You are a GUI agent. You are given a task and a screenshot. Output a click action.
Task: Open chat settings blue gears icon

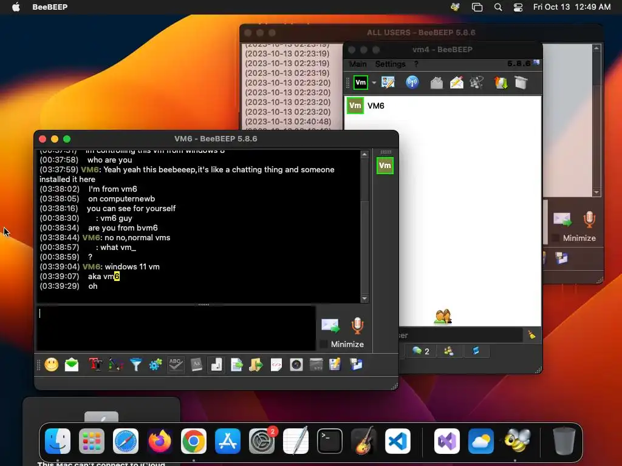pos(155,365)
